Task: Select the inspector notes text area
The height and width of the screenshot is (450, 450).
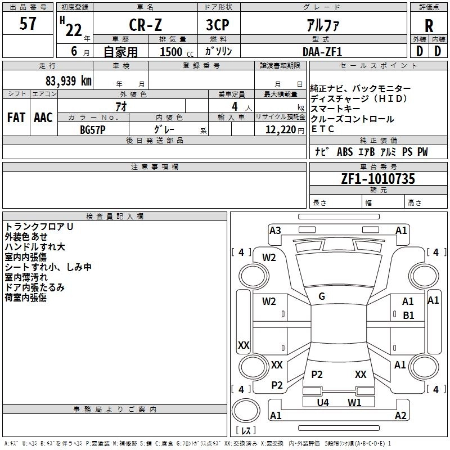Action: [x=115, y=313]
